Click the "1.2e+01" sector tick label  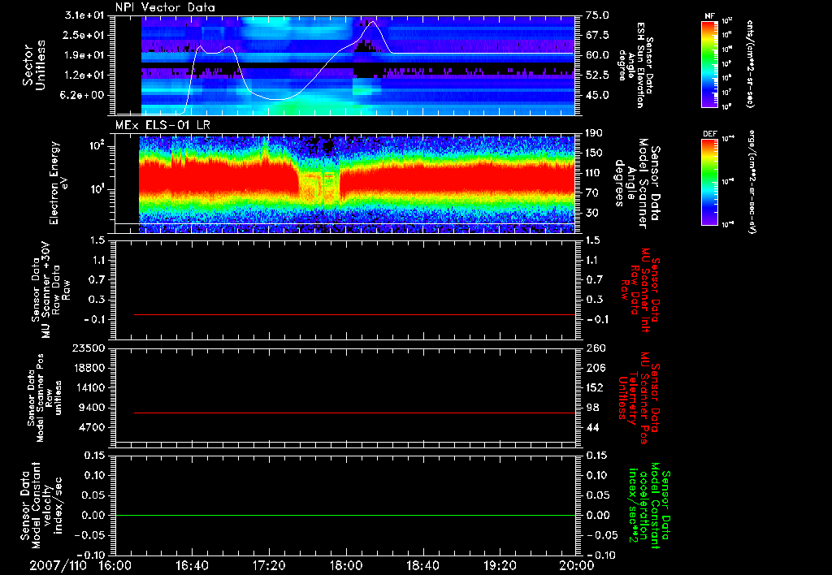click(x=84, y=76)
